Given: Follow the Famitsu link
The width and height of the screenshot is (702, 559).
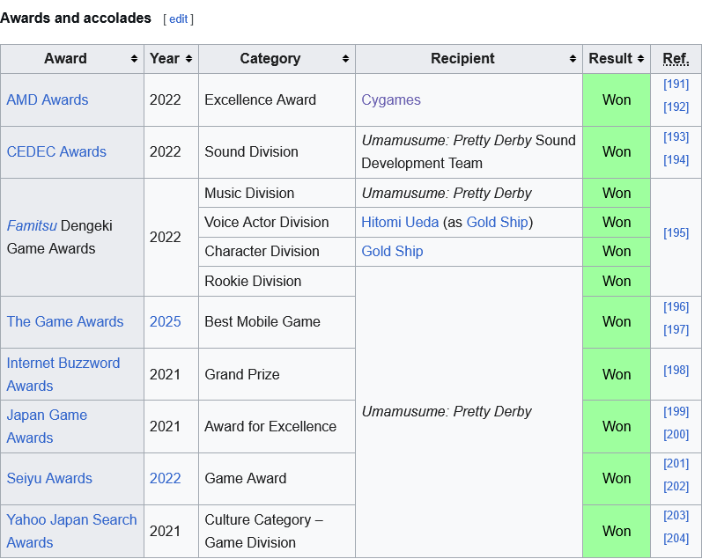Looking at the screenshot, I should point(32,225).
